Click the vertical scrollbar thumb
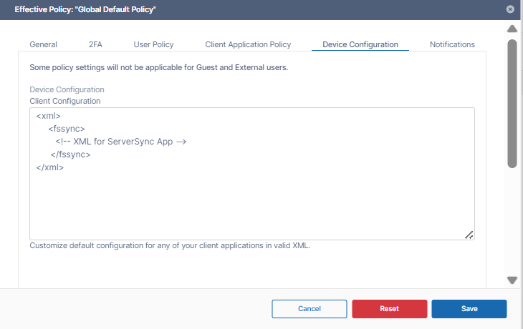Viewport: 523px width, 329px height. pos(512,104)
